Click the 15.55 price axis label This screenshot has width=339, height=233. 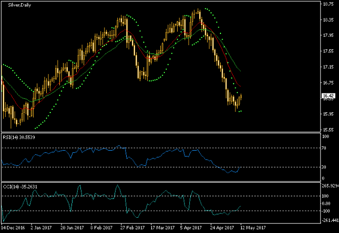coord(328,130)
